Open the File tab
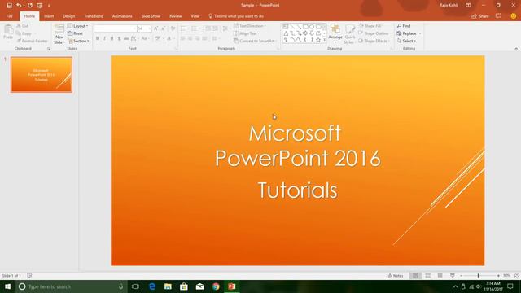This screenshot has width=521, height=293. 9,16
